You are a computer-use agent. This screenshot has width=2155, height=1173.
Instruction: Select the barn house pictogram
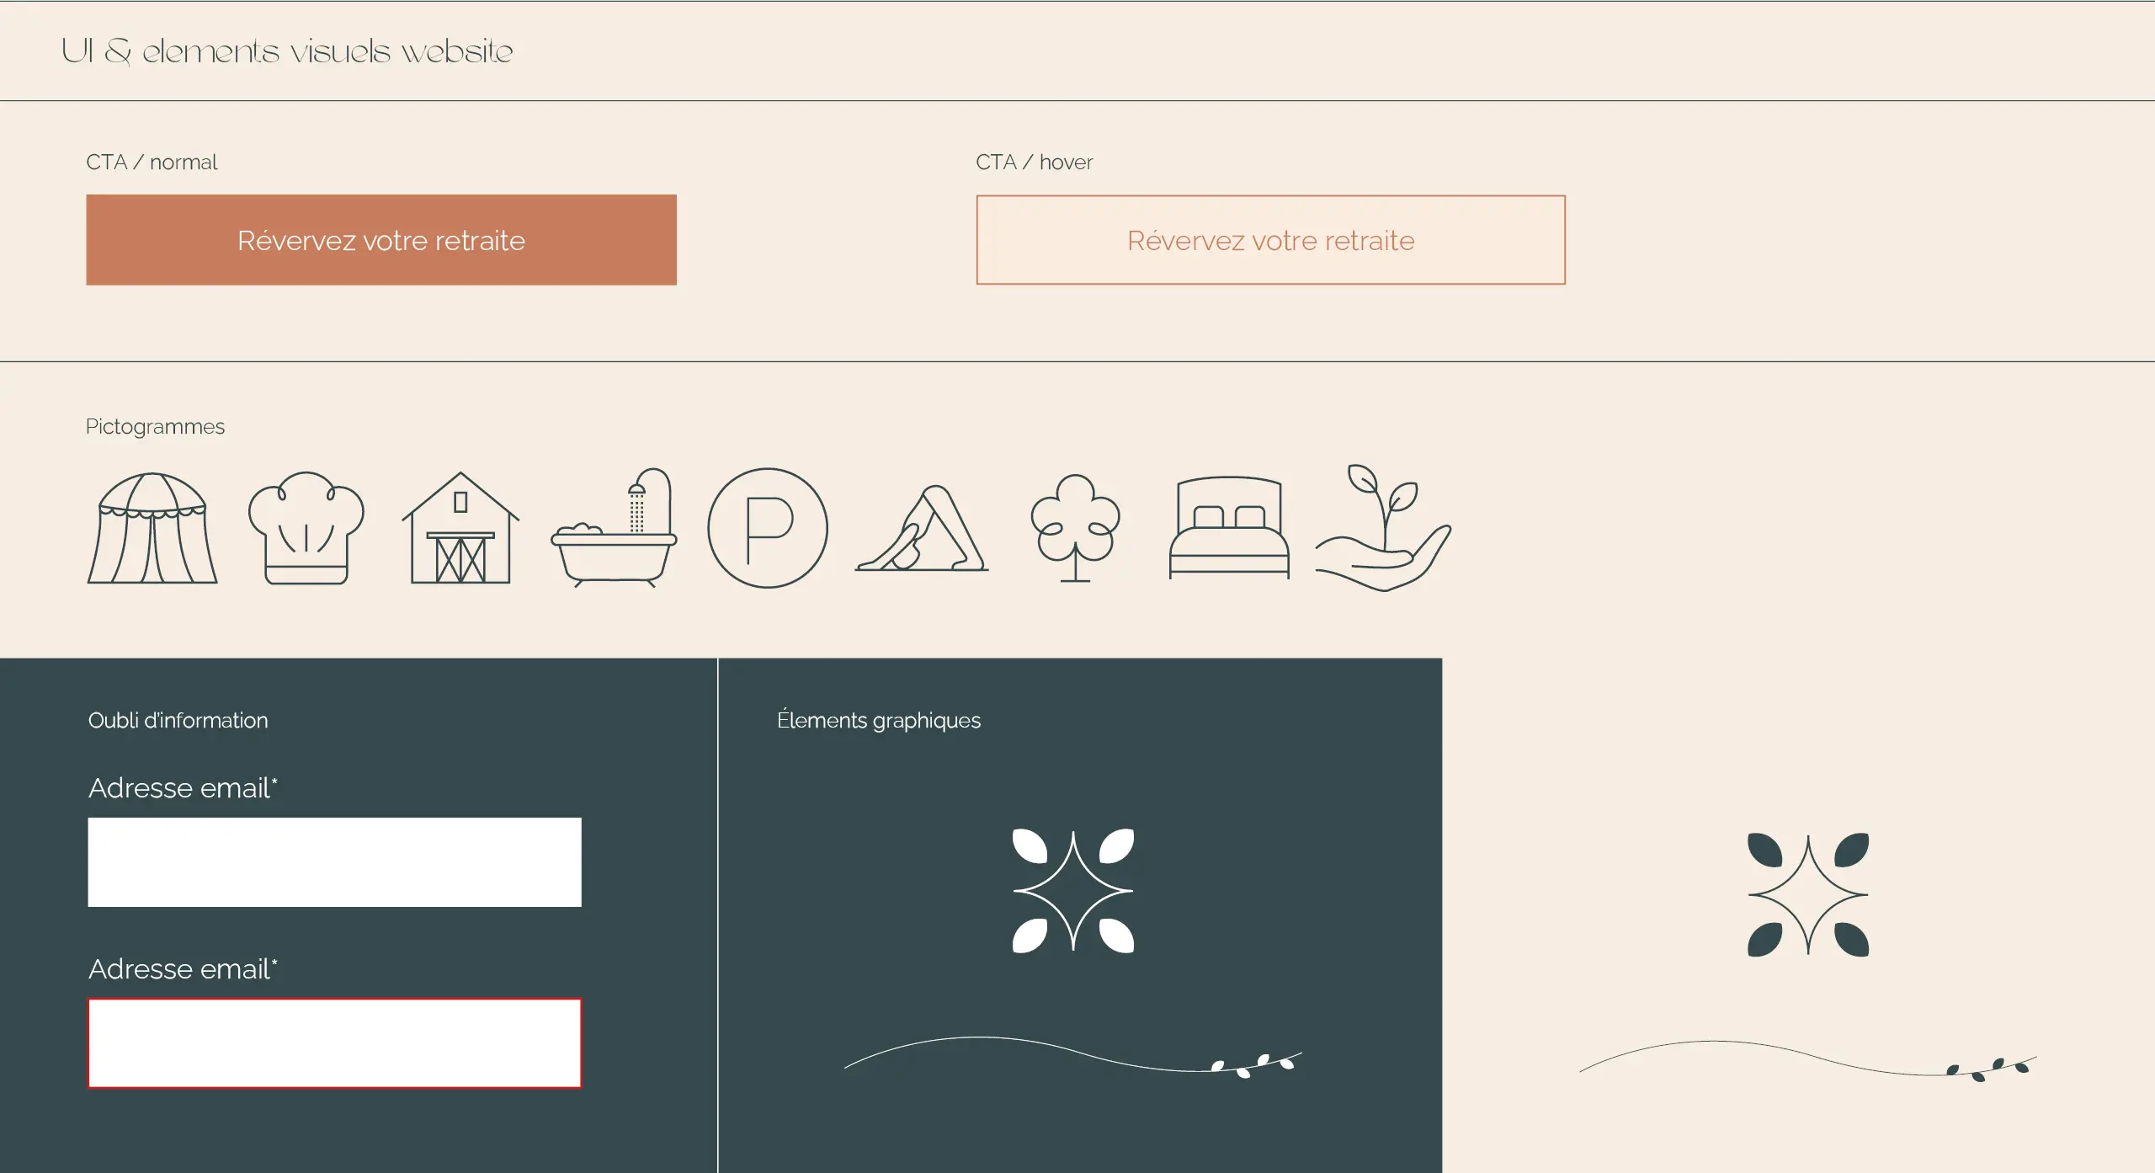[460, 528]
